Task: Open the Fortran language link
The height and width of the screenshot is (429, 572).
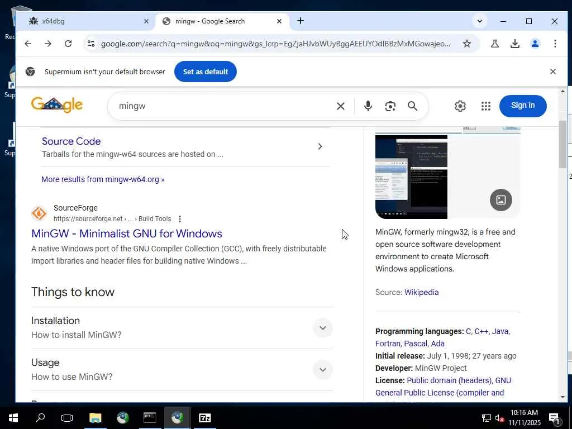Action: pyautogui.click(x=388, y=344)
